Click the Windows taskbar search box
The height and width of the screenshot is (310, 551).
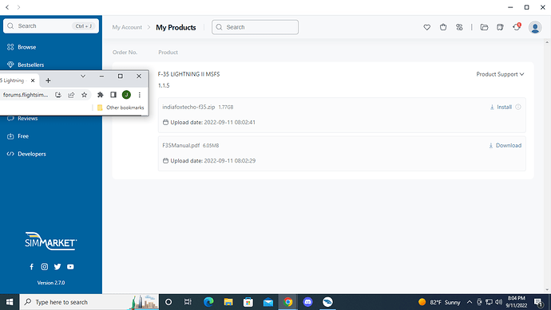click(89, 302)
